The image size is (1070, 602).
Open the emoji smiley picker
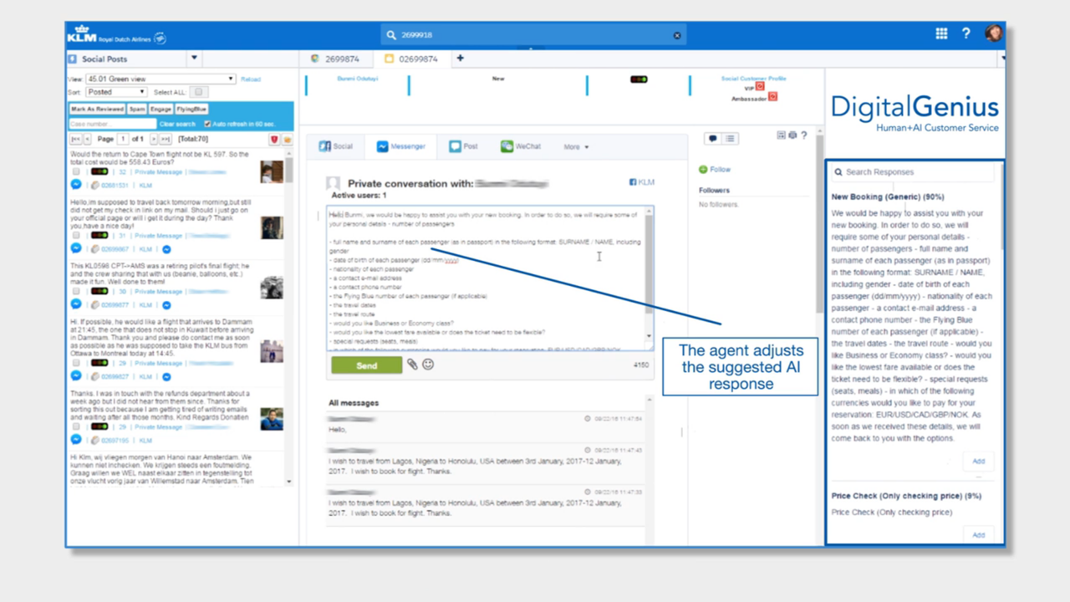click(x=428, y=365)
